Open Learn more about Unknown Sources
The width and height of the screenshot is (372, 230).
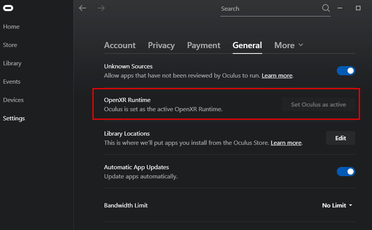(x=277, y=75)
